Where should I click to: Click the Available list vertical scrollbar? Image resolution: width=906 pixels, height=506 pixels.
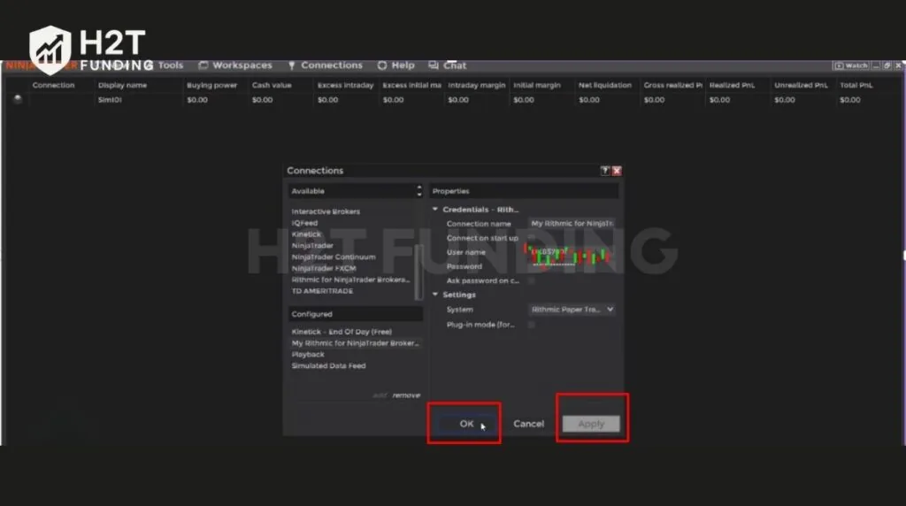pyautogui.click(x=418, y=272)
